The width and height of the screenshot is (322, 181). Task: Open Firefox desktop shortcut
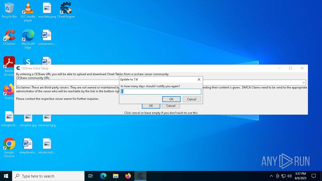[9, 92]
